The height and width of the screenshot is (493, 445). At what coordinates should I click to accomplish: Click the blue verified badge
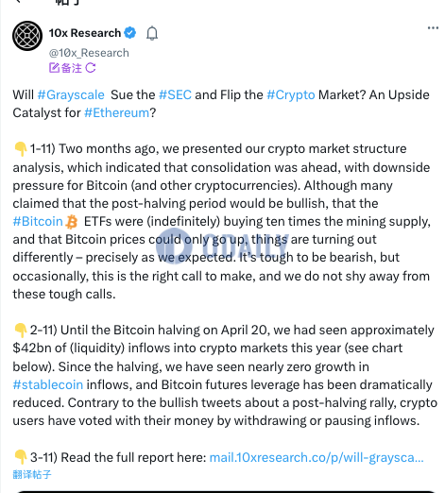coord(129,33)
